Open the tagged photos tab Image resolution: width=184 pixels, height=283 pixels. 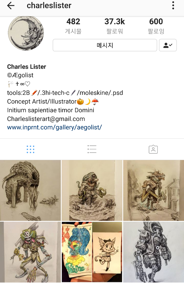pyautogui.click(x=153, y=149)
